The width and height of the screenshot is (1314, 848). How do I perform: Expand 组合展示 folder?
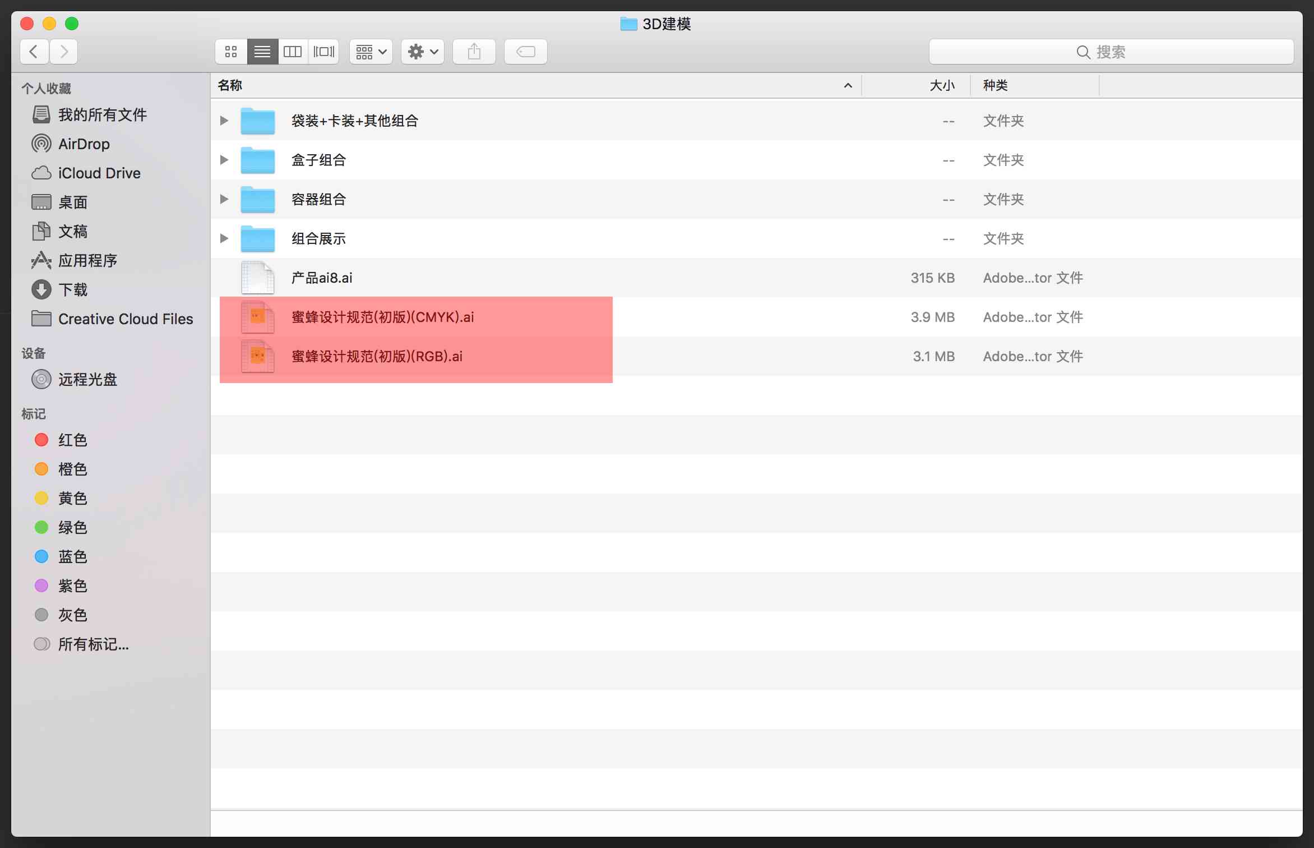[x=225, y=238]
